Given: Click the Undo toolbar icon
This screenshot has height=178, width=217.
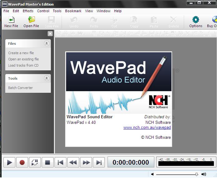Looking at the screenshot, I should point(74,20).
